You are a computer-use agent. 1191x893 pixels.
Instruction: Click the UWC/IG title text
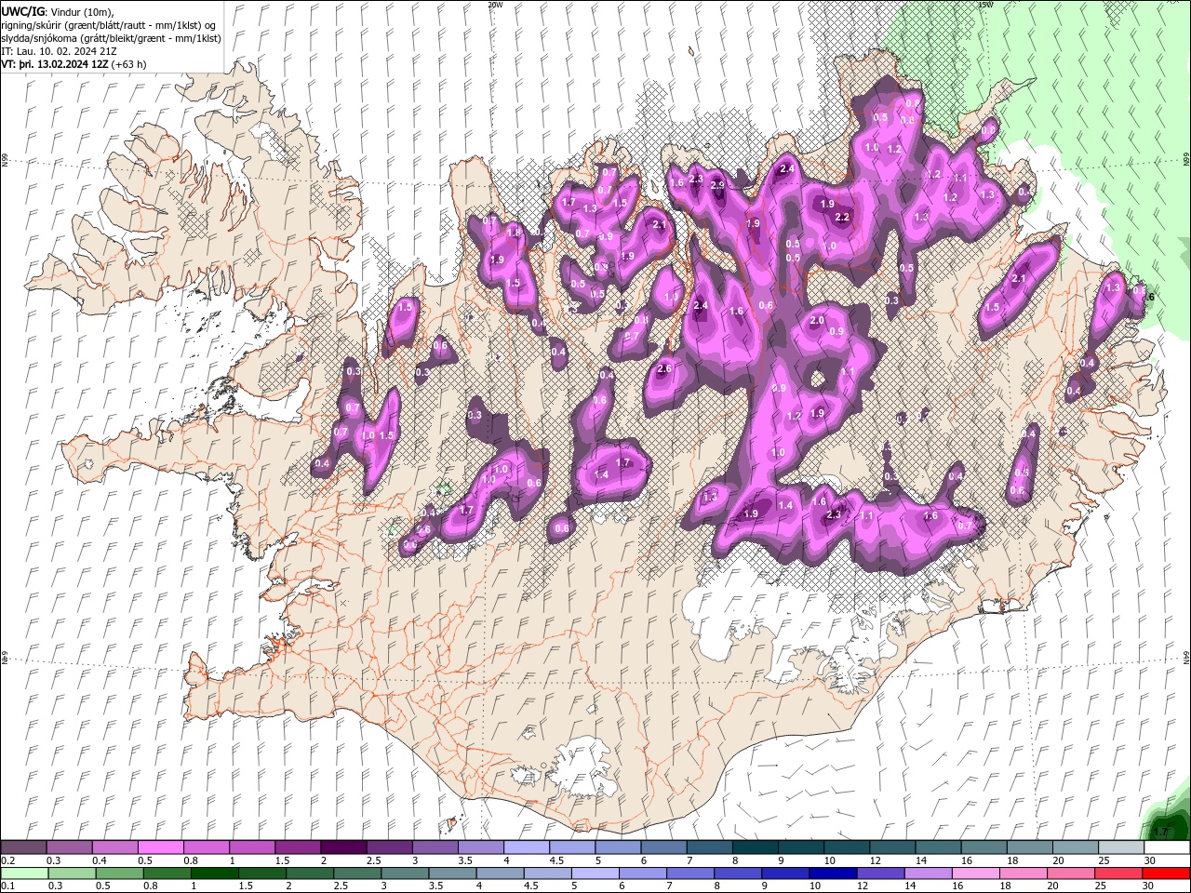coord(24,11)
